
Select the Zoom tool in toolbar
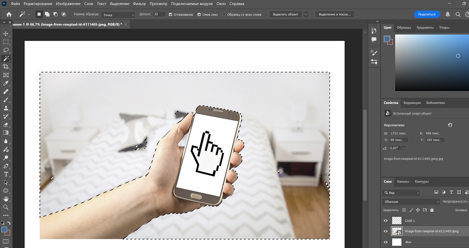click(6, 207)
